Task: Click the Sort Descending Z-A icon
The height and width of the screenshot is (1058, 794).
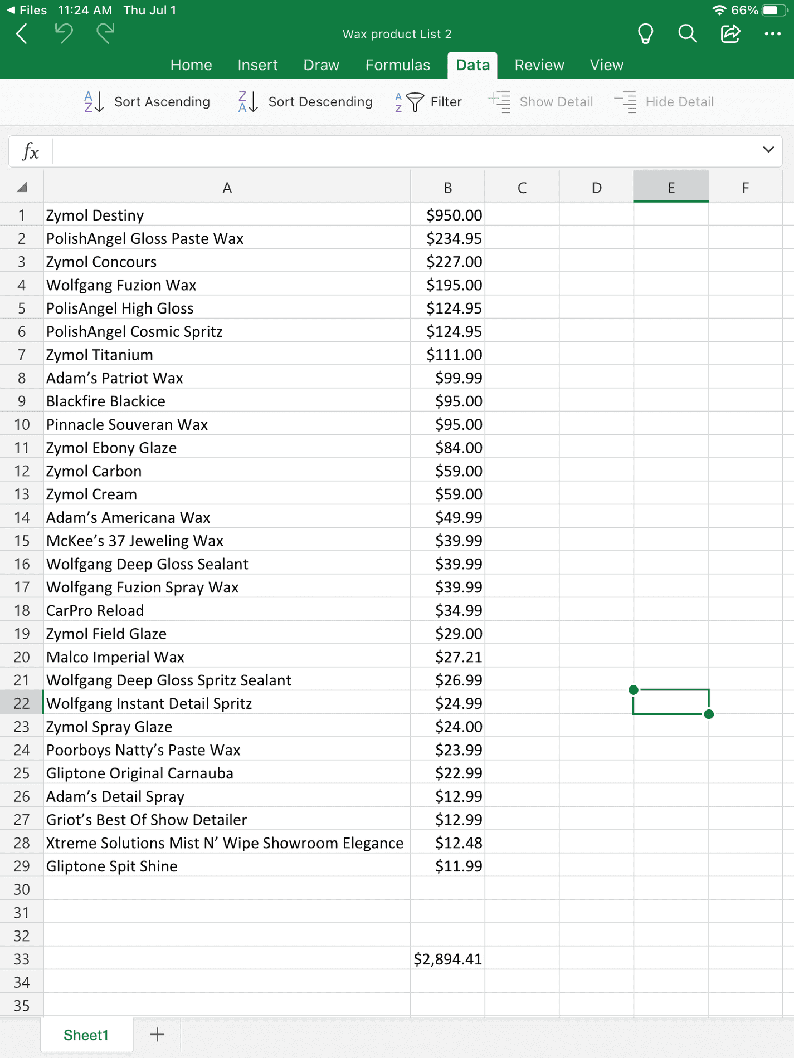Action: [x=248, y=102]
